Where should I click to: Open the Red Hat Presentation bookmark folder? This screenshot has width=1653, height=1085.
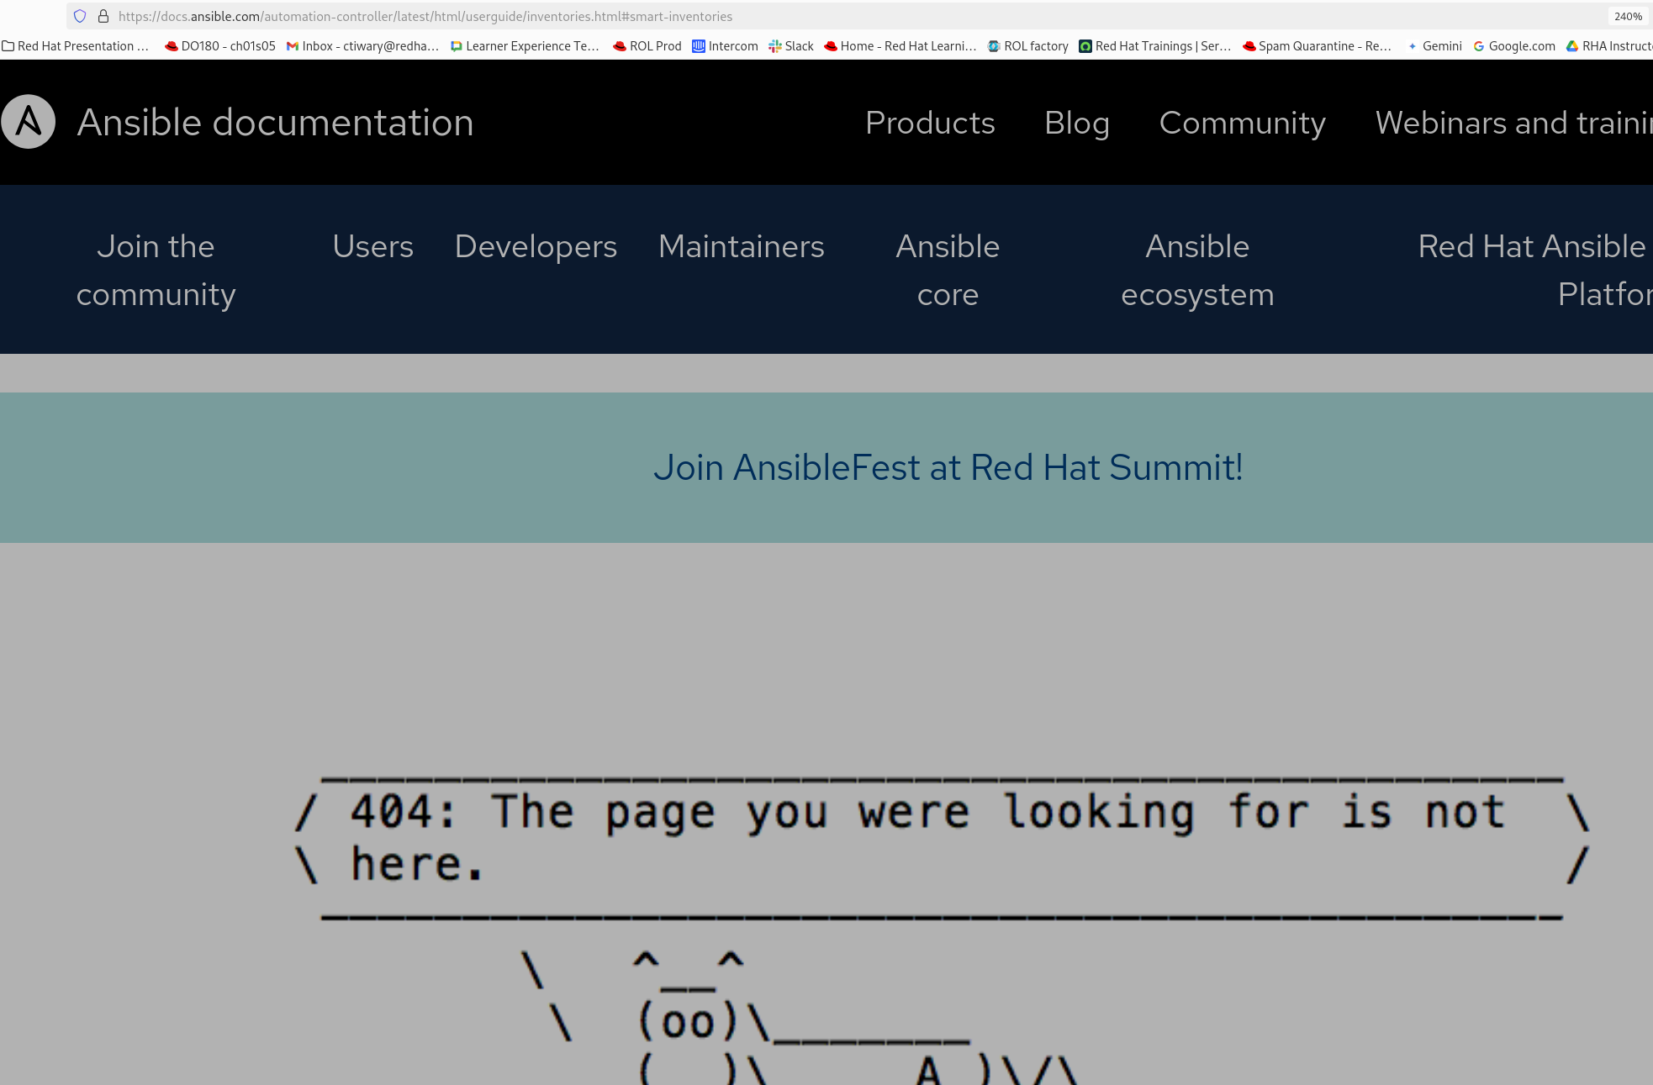click(x=76, y=46)
